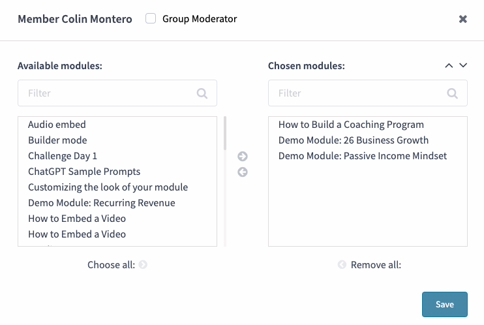The width and height of the screenshot is (484, 325).
Task: Move selected chosen module down
Action: [463, 65]
